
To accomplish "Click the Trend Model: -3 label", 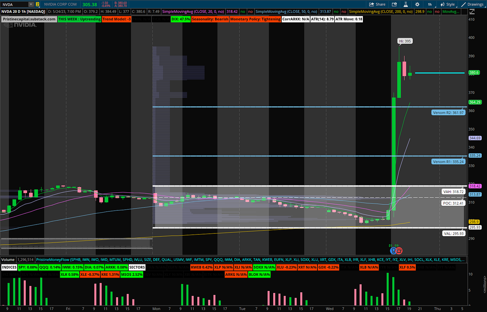I will pyautogui.click(x=116, y=19).
